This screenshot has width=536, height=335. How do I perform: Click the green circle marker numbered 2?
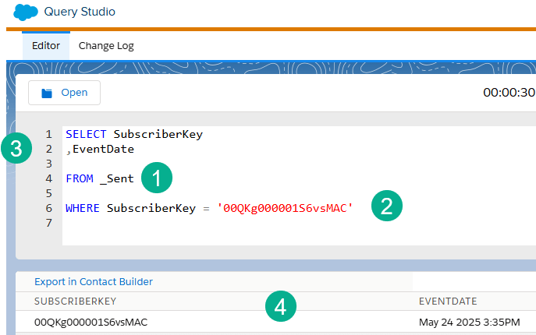click(x=386, y=206)
